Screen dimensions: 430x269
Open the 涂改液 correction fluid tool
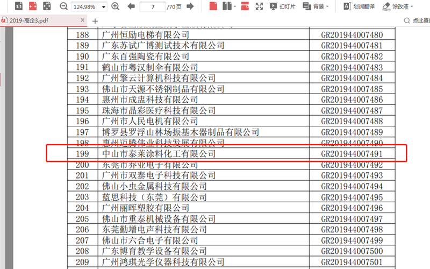(395, 6)
